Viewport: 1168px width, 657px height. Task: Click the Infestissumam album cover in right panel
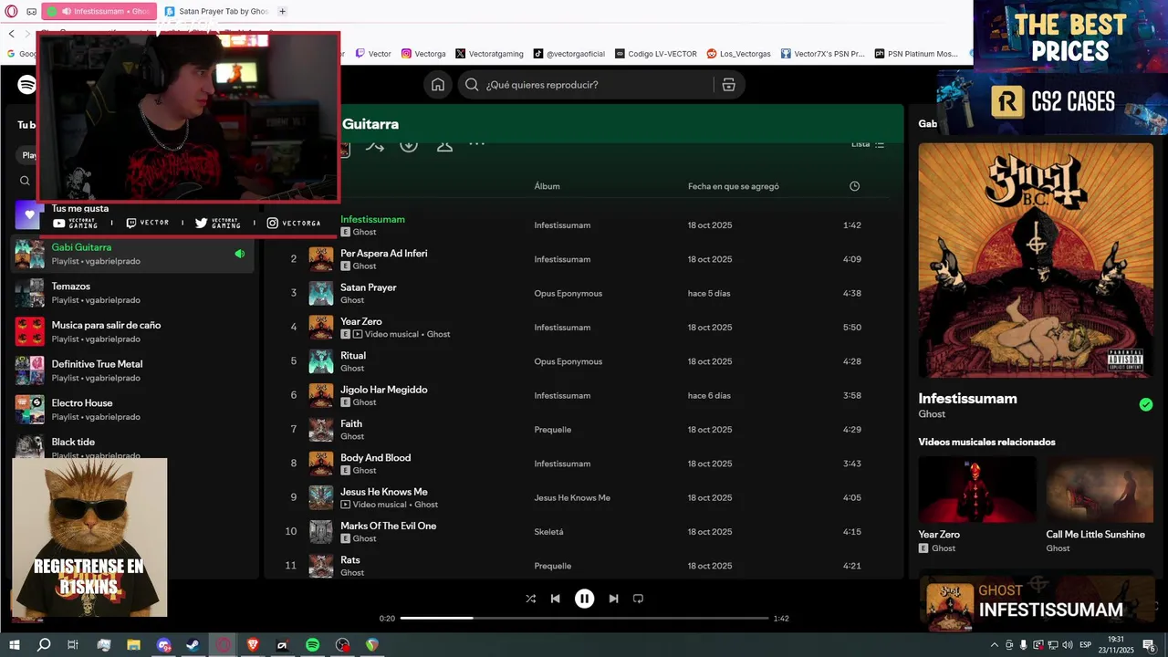pyautogui.click(x=1036, y=260)
